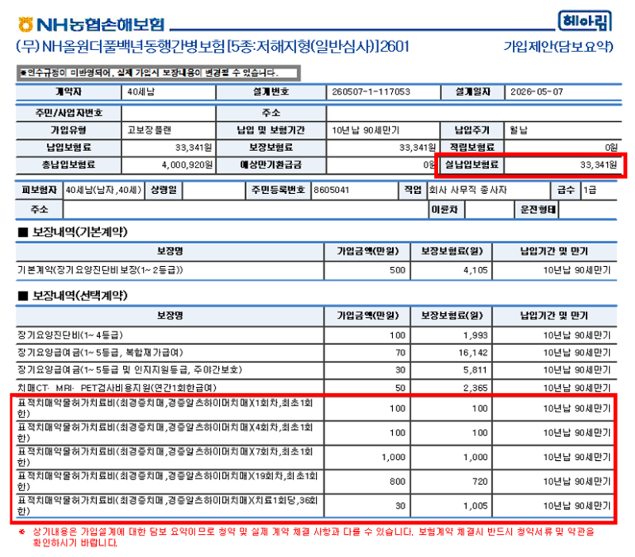The image size is (635, 557).
Task: Select the premium 1,993
Action: [x=475, y=335]
